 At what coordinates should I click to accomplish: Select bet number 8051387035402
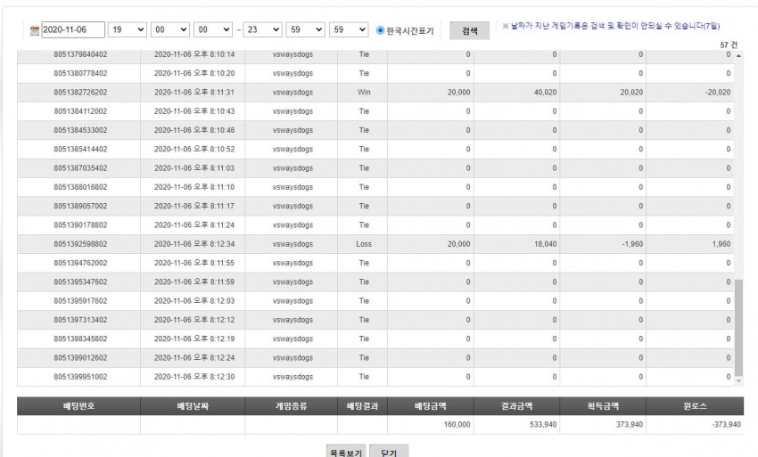pos(80,168)
